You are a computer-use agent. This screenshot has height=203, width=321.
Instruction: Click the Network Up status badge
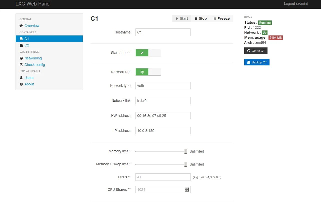click(x=264, y=32)
